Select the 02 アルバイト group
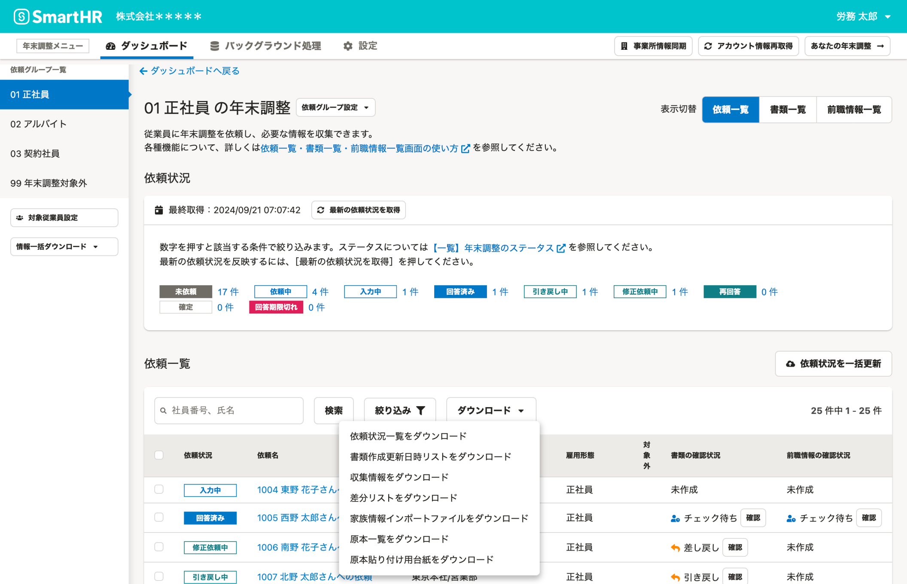 (64, 124)
